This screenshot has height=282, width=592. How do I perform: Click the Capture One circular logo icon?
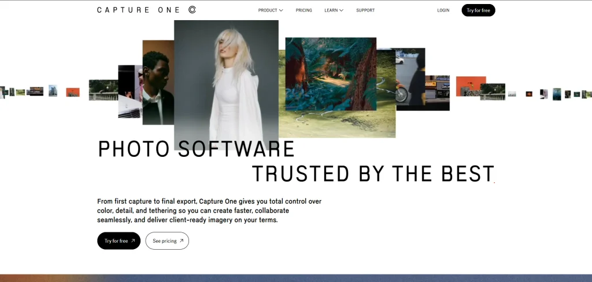192,10
